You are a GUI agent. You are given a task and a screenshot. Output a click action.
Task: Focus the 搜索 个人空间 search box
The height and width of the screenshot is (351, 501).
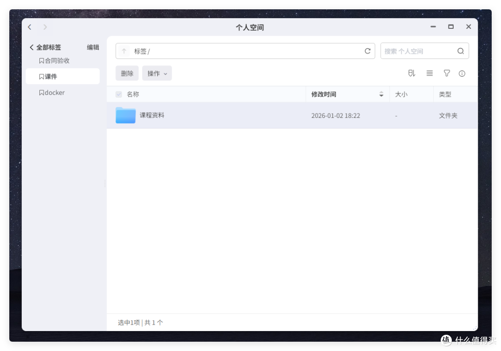(x=424, y=51)
